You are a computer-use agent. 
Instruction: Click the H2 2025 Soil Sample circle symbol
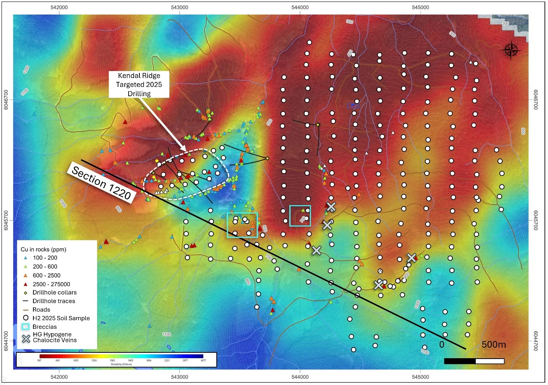26,318
